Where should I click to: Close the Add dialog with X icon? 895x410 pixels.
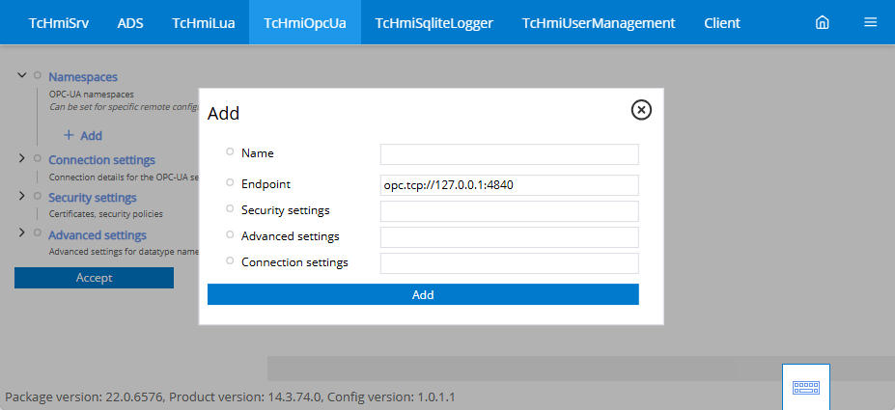pos(641,109)
